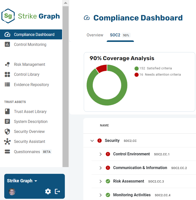Image resolution: width=196 pixels, height=200 pixels.
Task: Click the logout icon in account panel
Action: click(57, 192)
